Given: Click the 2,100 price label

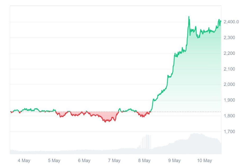Looking at the screenshot, I should 229,69.
